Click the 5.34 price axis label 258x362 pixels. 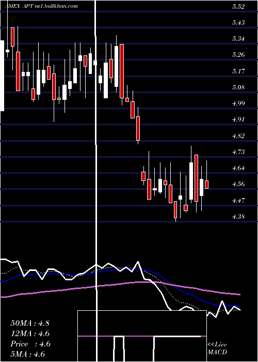click(x=238, y=39)
